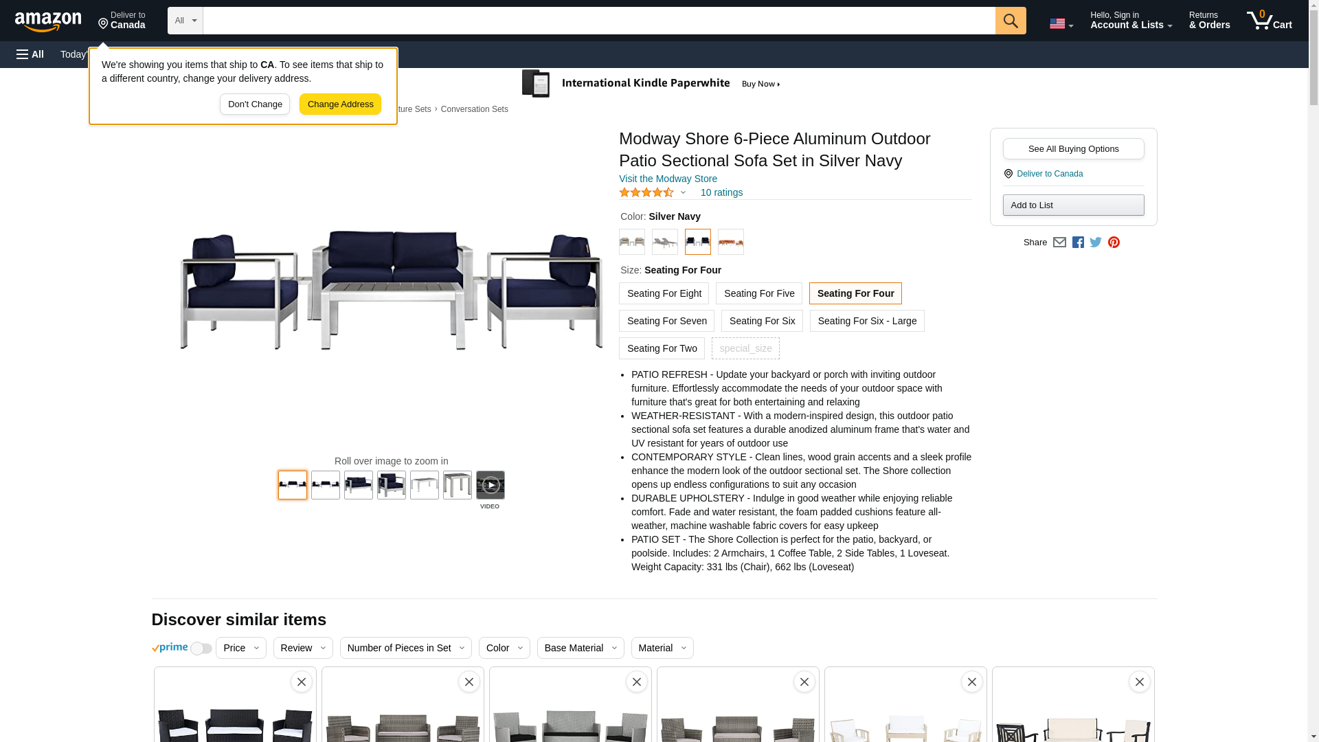
Task: Open Account & Lists menu
Action: [x=1131, y=21]
